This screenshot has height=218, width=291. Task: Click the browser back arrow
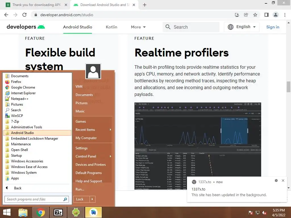pyautogui.click(x=6, y=15)
